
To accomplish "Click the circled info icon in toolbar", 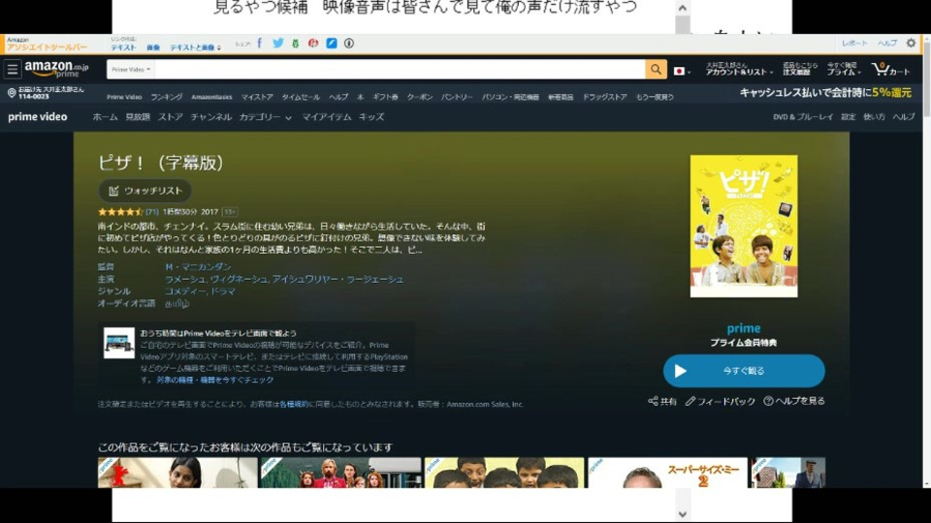I will click(349, 44).
